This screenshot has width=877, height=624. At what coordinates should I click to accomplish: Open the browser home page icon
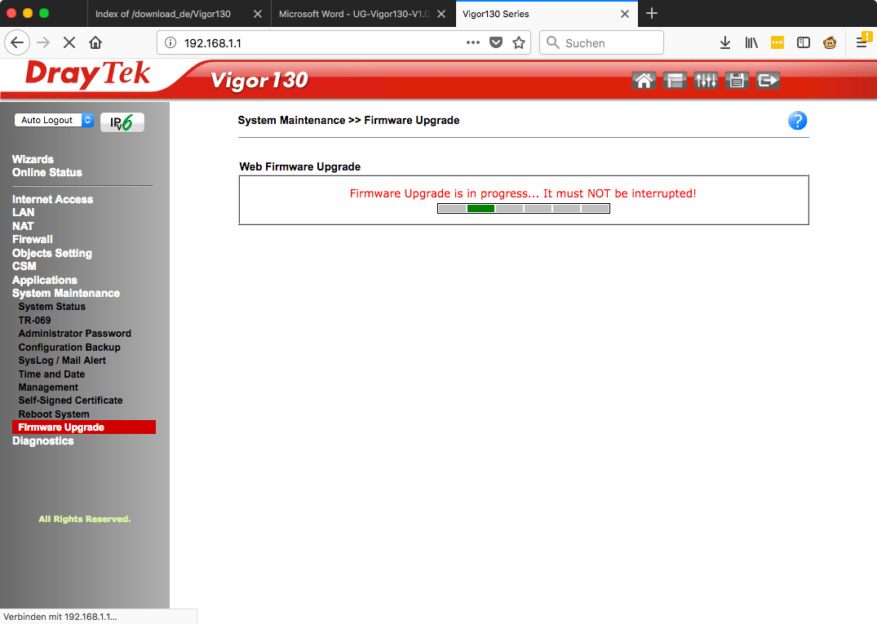(95, 42)
